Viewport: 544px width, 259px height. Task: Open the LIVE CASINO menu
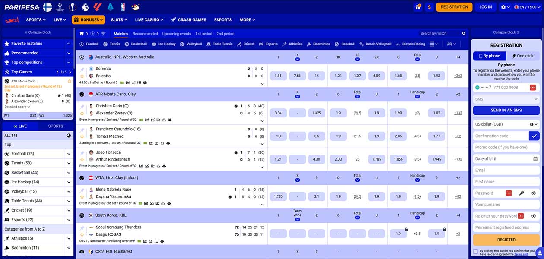tap(149, 20)
